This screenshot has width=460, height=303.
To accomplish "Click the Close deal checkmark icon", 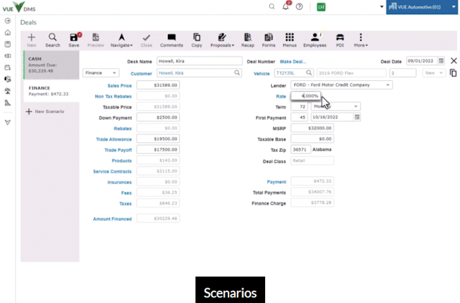I will 146,40.
